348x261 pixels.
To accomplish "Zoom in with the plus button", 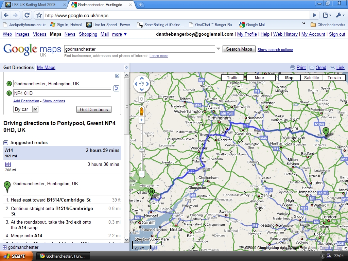I will tap(142, 120).
